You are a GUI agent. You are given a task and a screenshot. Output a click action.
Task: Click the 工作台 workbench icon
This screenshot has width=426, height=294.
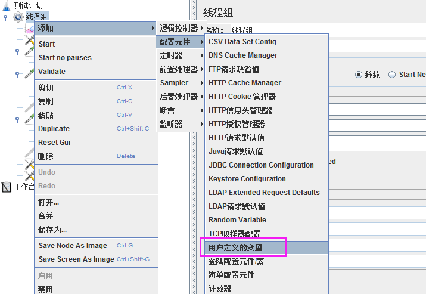tap(6, 187)
